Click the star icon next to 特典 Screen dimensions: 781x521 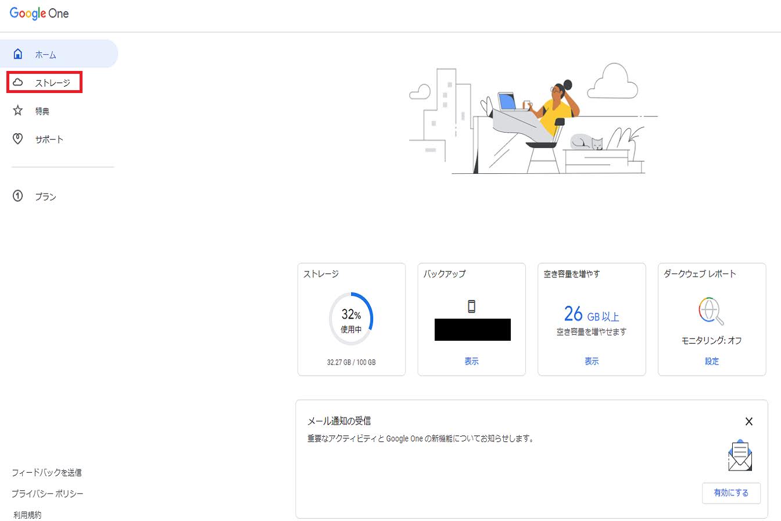click(x=18, y=110)
